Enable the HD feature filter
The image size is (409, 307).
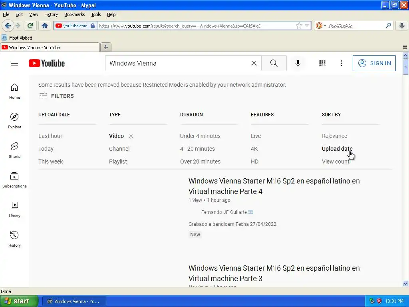click(254, 161)
